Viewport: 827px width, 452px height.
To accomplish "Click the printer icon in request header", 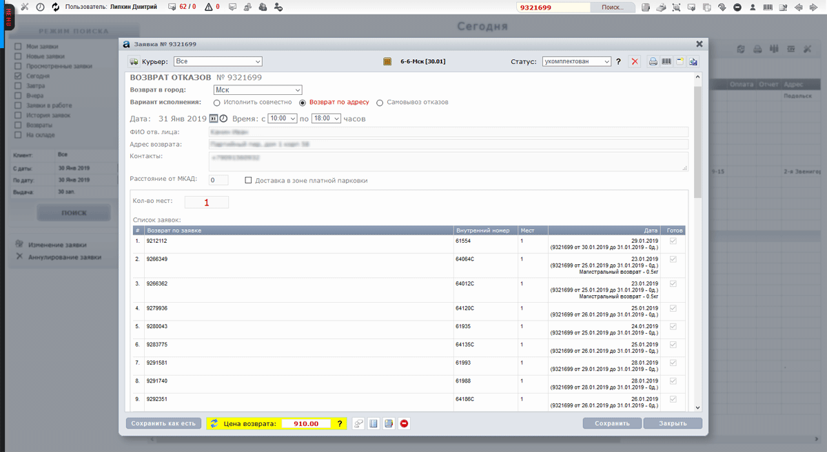I will point(653,62).
